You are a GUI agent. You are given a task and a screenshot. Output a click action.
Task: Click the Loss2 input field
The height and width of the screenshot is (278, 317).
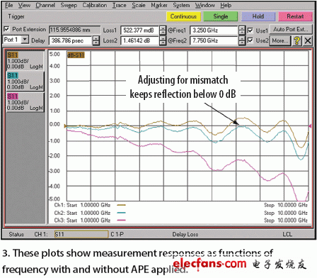pyautogui.click(x=140, y=40)
